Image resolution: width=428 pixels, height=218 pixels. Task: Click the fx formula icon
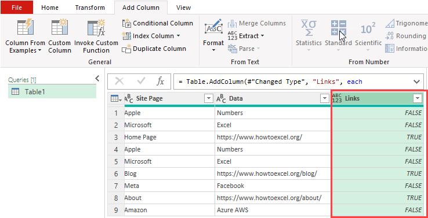pos(161,81)
